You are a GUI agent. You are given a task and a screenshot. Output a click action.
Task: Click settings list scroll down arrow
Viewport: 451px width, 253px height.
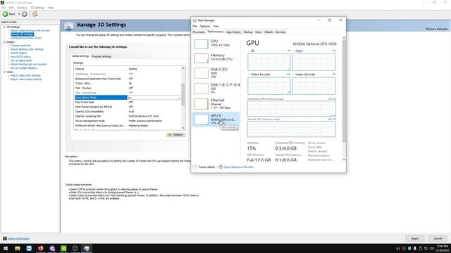click(183, 128)
